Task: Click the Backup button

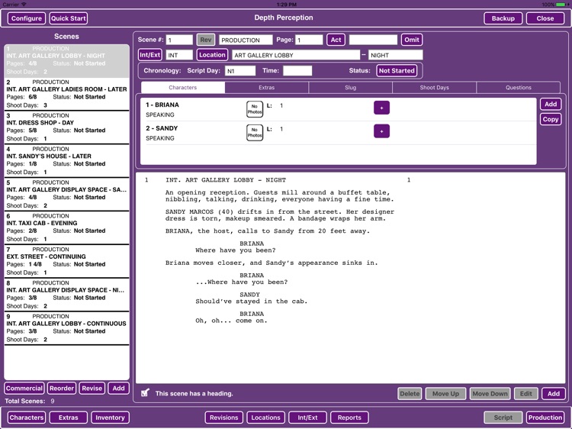Action: 503,18
